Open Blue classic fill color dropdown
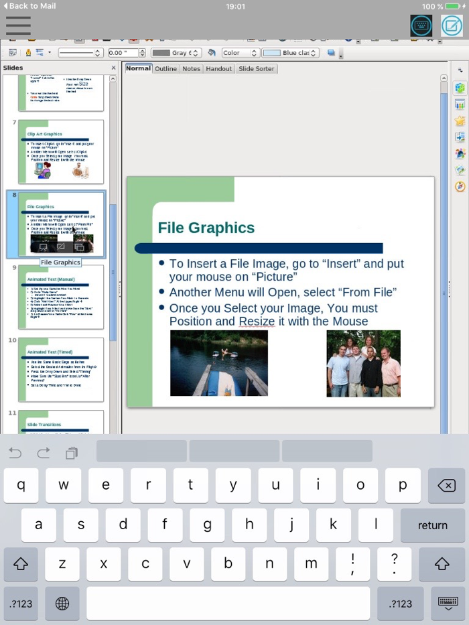The image size is (469, 625). pyautogui.click(x=290, y=53)
